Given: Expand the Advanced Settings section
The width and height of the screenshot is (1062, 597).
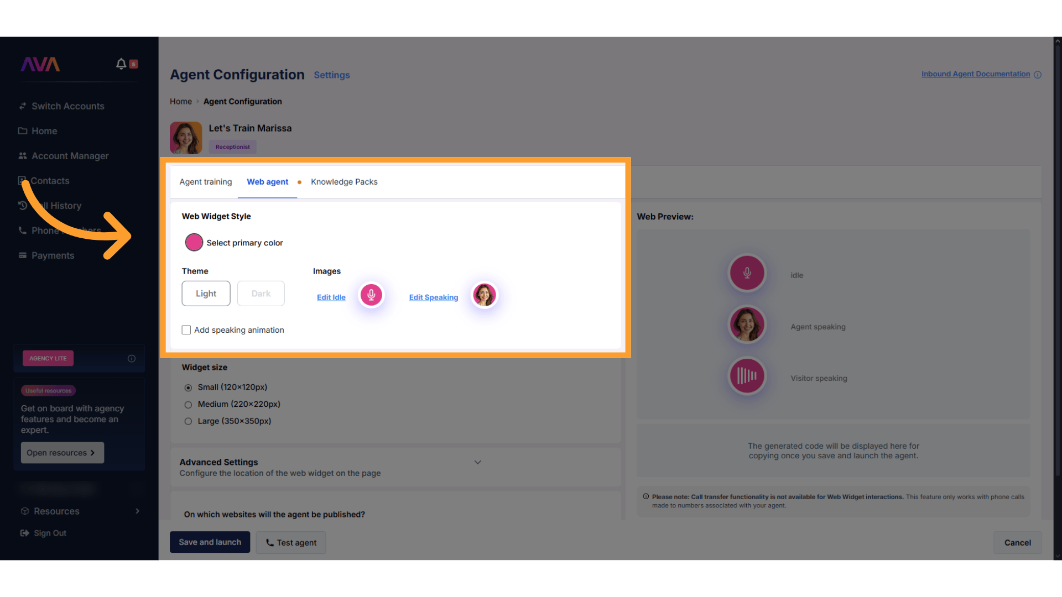Looking at the screenshot, I should [478, 462].
